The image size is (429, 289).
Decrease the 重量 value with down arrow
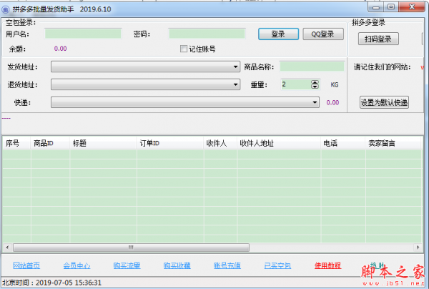click(315, 87)
